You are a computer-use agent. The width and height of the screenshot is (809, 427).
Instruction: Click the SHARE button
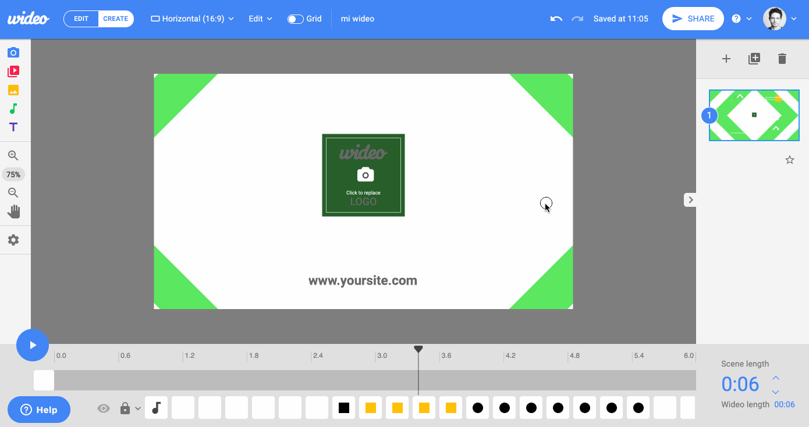[x=693, y=19]
